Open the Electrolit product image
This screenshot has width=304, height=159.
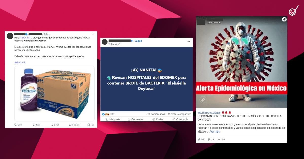click(x=54, y=93)
